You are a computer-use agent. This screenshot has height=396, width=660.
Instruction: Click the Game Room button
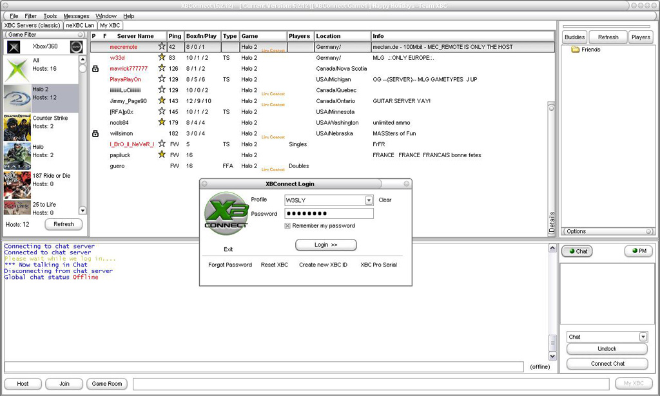click(x=107, y=384)
